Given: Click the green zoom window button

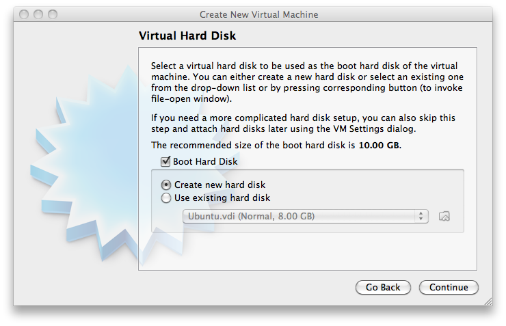Looking at the screenshot, I should [53, 14].
